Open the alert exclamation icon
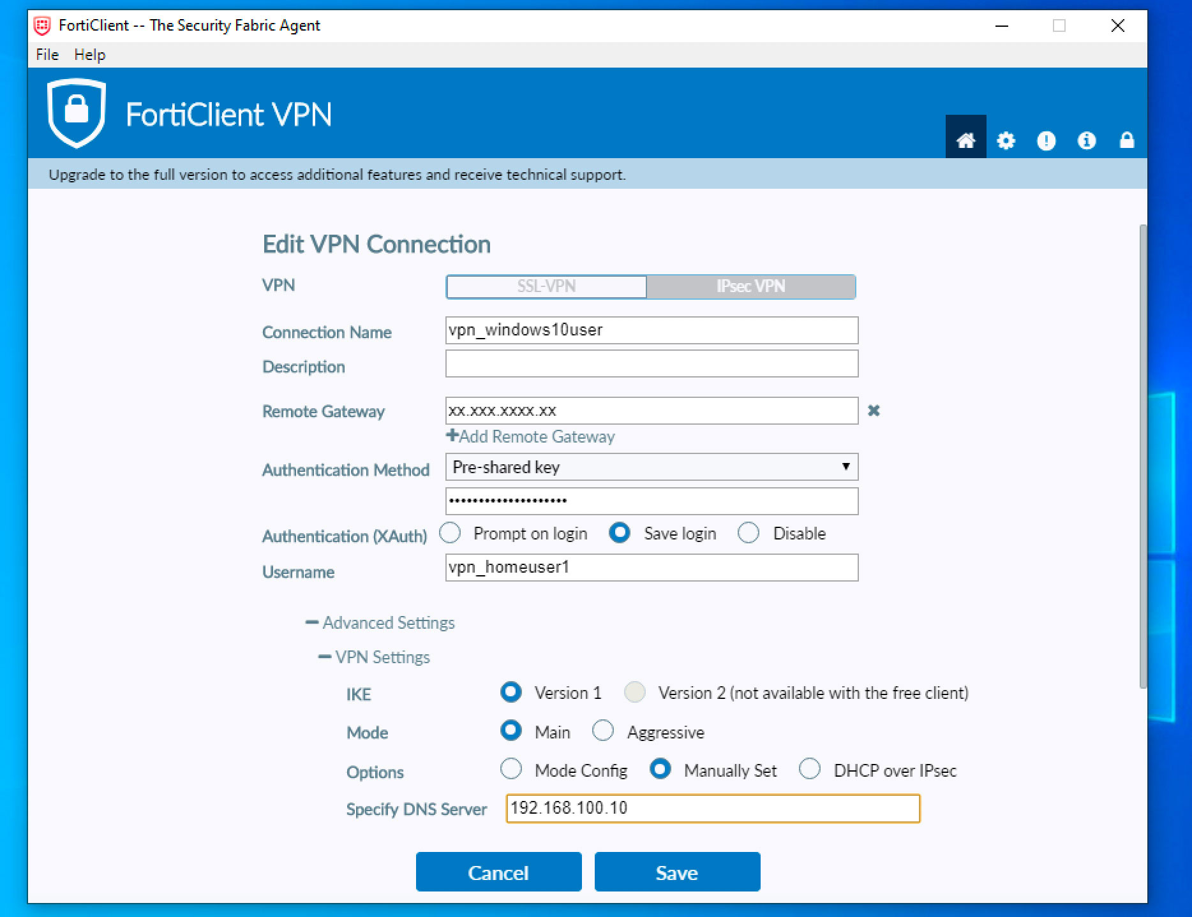Image resolution: width=1192 pixels, height=917 pixels. pyautogui.click(x=1046, y=140)
